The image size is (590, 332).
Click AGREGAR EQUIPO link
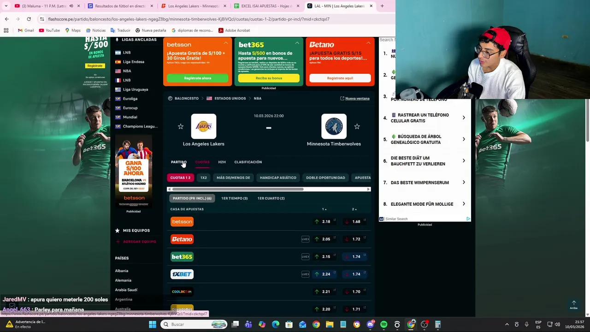(x=139, y=242)
